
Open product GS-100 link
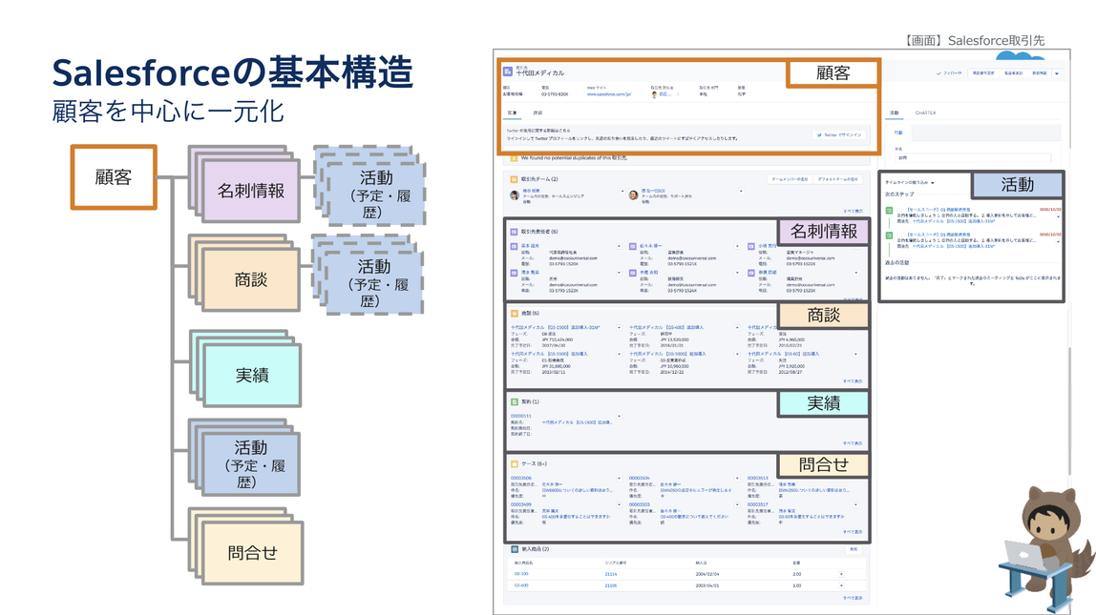coord(521,575)
